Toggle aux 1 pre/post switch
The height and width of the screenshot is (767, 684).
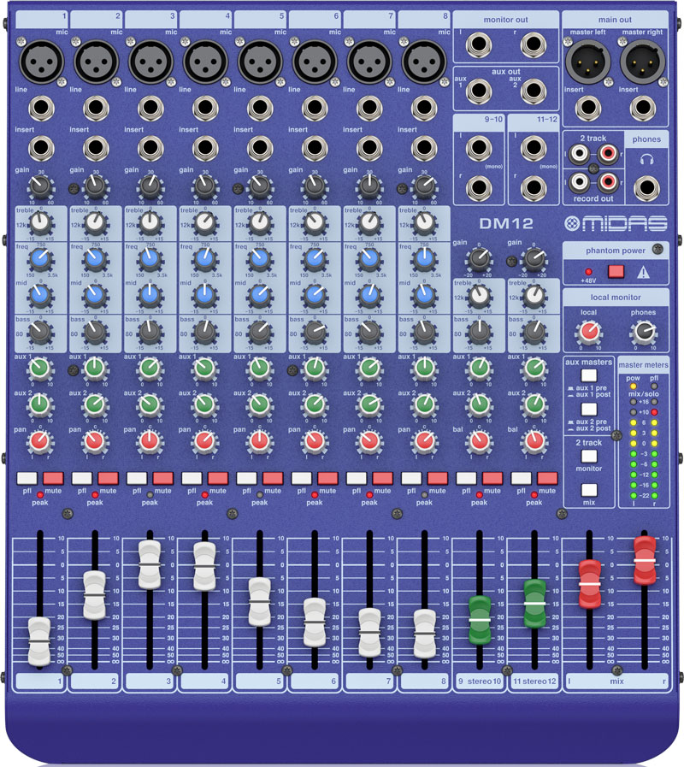[x=588, y=375]
